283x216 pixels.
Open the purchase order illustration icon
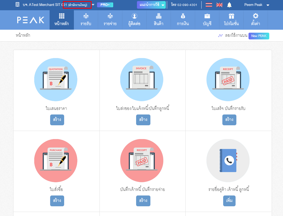pyautogui.click(x=56, y=161)
